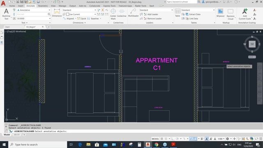Toggle Show annotation objects in status bar
The image size is (263, 148).
point(207,139)
